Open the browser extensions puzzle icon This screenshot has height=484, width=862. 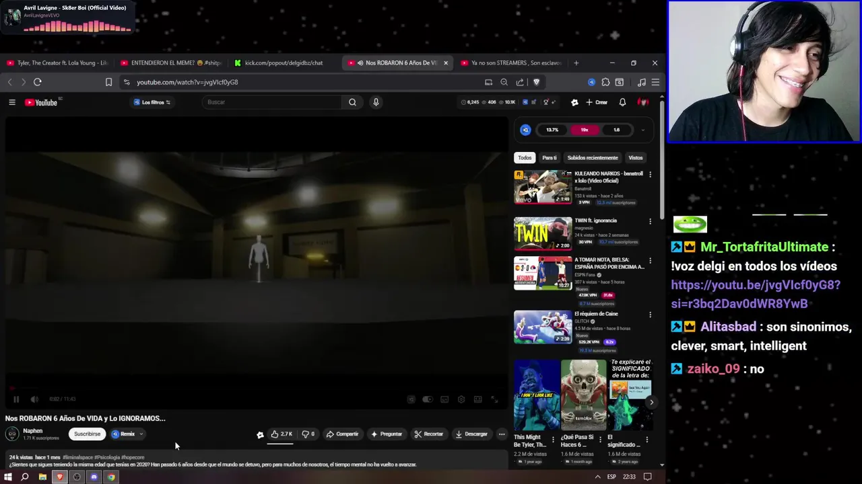[x=605, y=82]
